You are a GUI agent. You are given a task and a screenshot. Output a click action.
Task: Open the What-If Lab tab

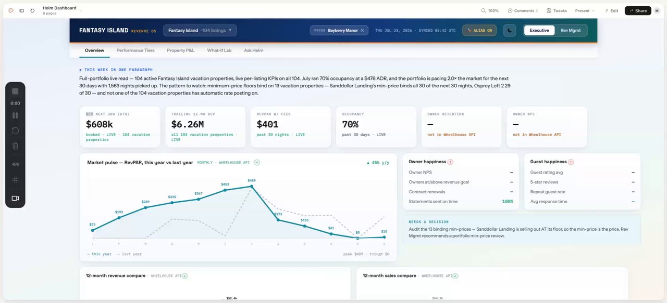click(219, 50)
